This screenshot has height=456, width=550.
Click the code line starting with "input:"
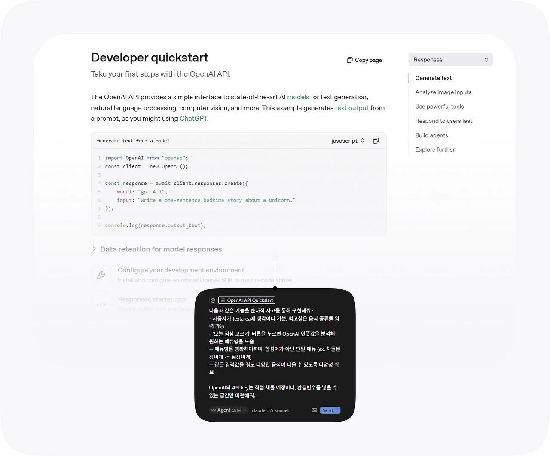pyautogui.click(x=206, y=200)
